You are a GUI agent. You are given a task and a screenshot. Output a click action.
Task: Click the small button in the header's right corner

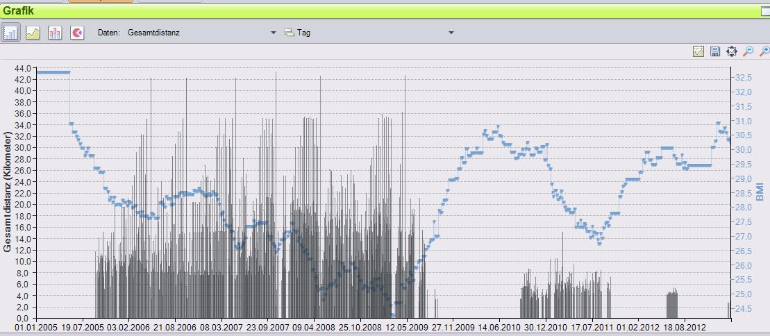(764, 11)
